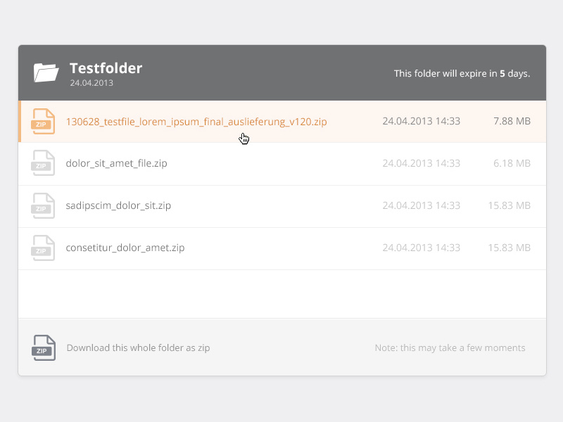Screen dimensions: 563x422
Task: Click the timestamp of consetitur_dolor_amet.zip row
Action: pyautogui.click(x=421, y=248)
